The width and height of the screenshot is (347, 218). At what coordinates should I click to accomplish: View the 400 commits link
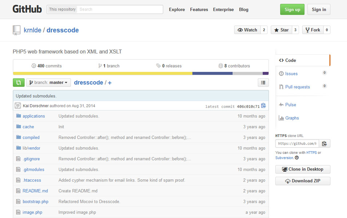tap(47, 66)
